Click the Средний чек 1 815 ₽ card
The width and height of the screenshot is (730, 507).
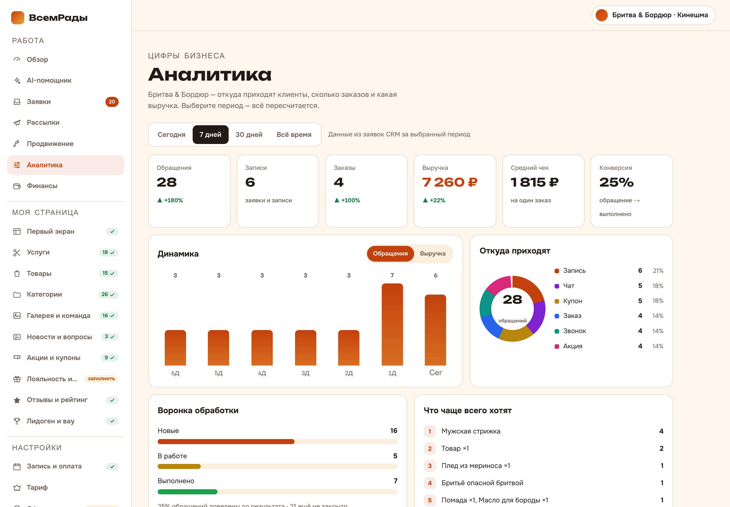pyautogui.click(x=543, y=191)
